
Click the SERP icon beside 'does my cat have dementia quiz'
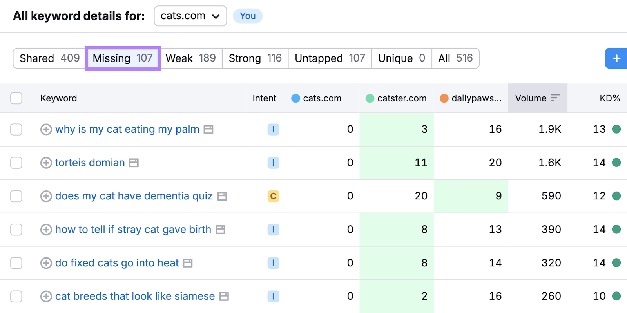(x=222, y=196)
